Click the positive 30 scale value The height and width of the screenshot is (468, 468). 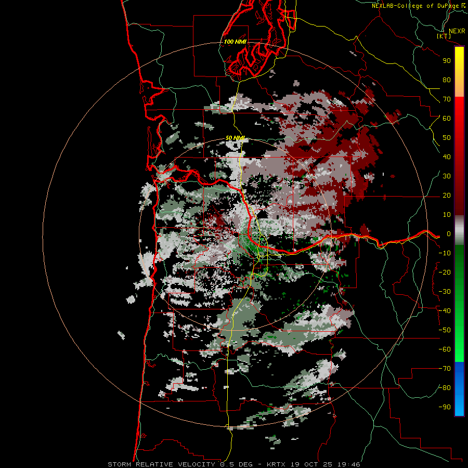[x=447, y=176]
